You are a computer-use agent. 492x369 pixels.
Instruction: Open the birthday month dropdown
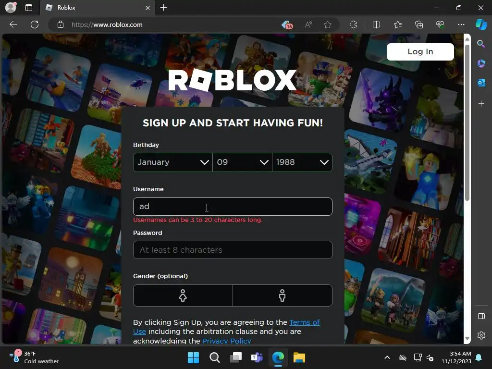(173, 162)
